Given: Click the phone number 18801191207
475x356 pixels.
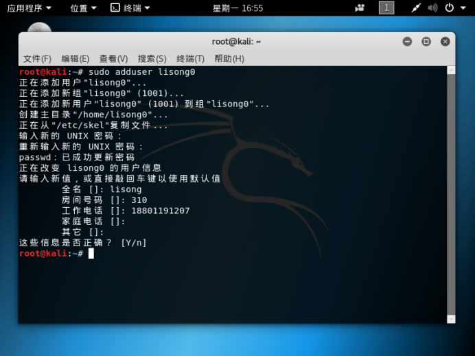Looking at the screenshot, I should point(161,211).
